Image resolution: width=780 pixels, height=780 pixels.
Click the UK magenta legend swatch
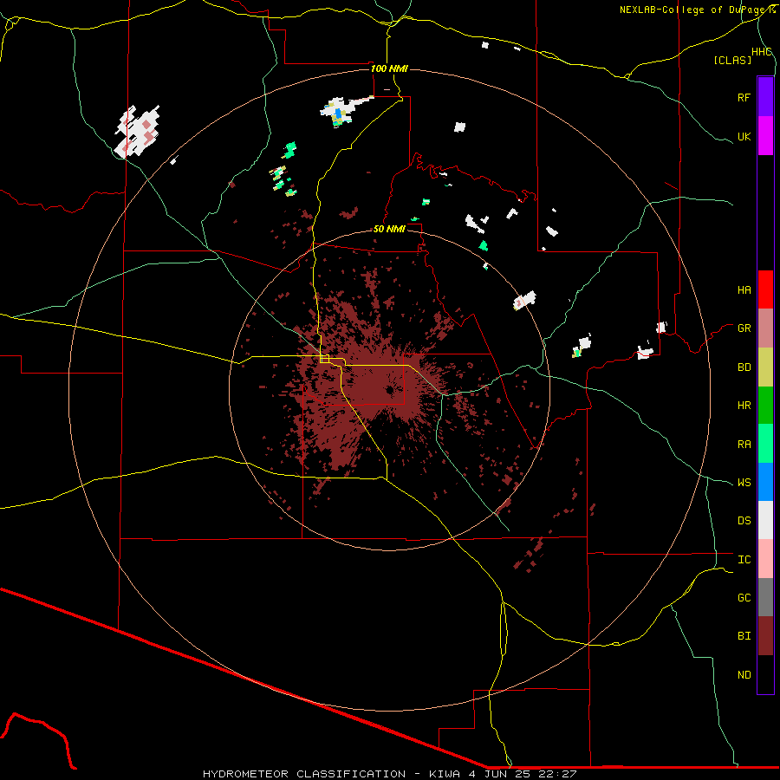(x=765, y=136)
